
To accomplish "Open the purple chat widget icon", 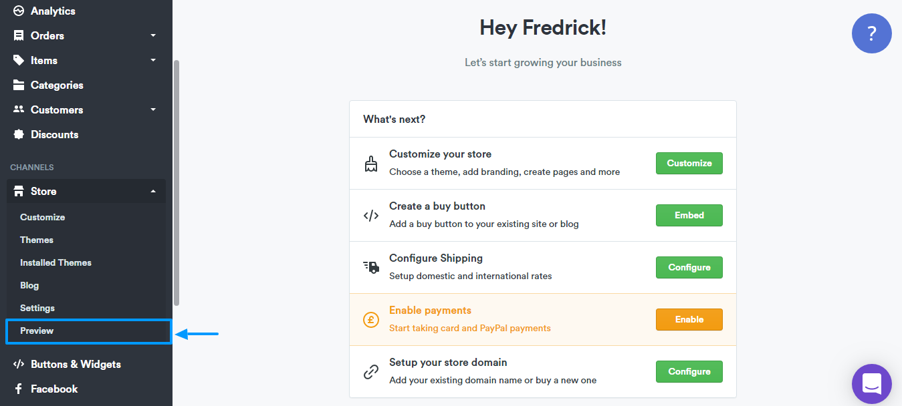I will 871,384.
